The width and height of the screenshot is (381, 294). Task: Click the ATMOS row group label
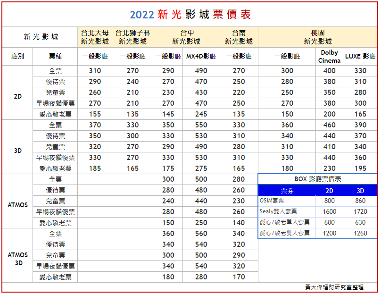17,205
